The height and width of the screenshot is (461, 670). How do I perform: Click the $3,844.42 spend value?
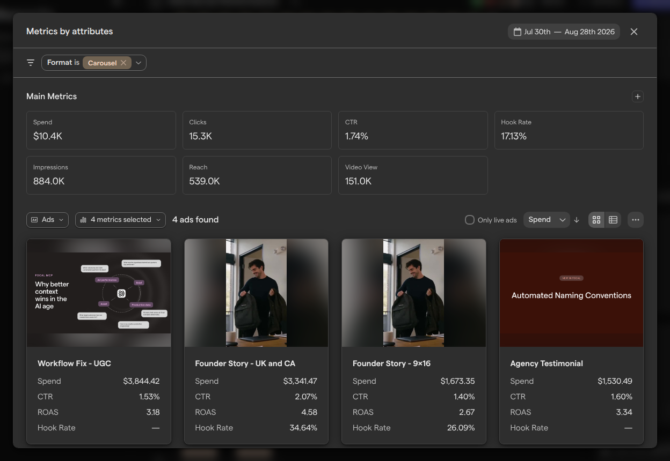coord(141,381)
